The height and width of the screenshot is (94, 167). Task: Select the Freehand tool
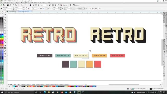tap(5, 23)
